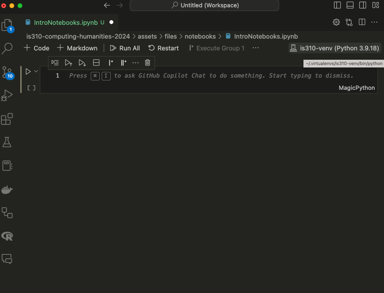This screenshot has width=384, height=293.
Task: Open the Explorer view in activity bar
Action: point(7,25)
